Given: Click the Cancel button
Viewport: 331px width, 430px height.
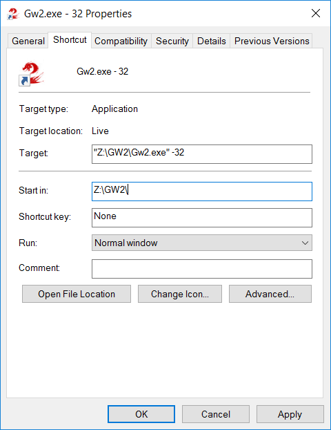Looking at the screenshot, I should 216,414.
